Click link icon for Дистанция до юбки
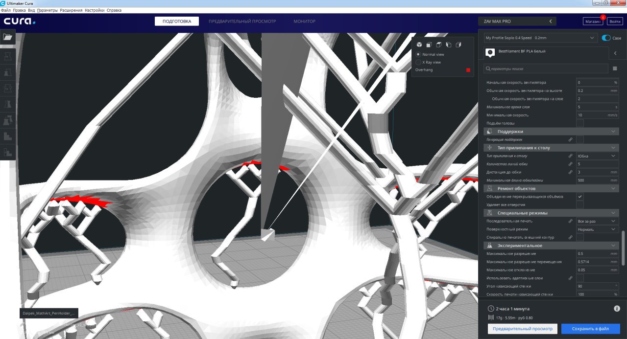 tap(570, 172)
